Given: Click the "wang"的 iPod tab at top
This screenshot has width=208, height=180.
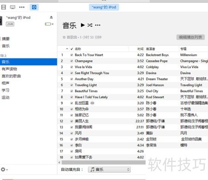Looking at the screenshot, I should 104,7.
